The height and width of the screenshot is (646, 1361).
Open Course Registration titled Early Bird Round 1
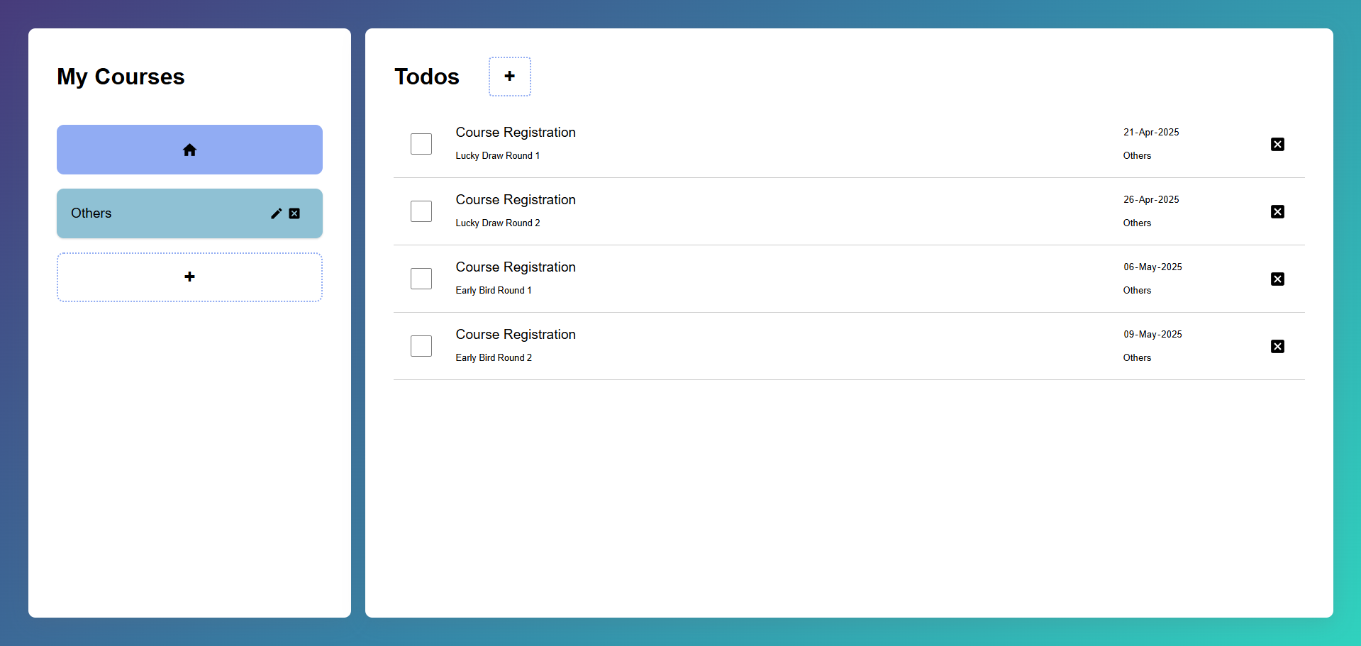516,267
